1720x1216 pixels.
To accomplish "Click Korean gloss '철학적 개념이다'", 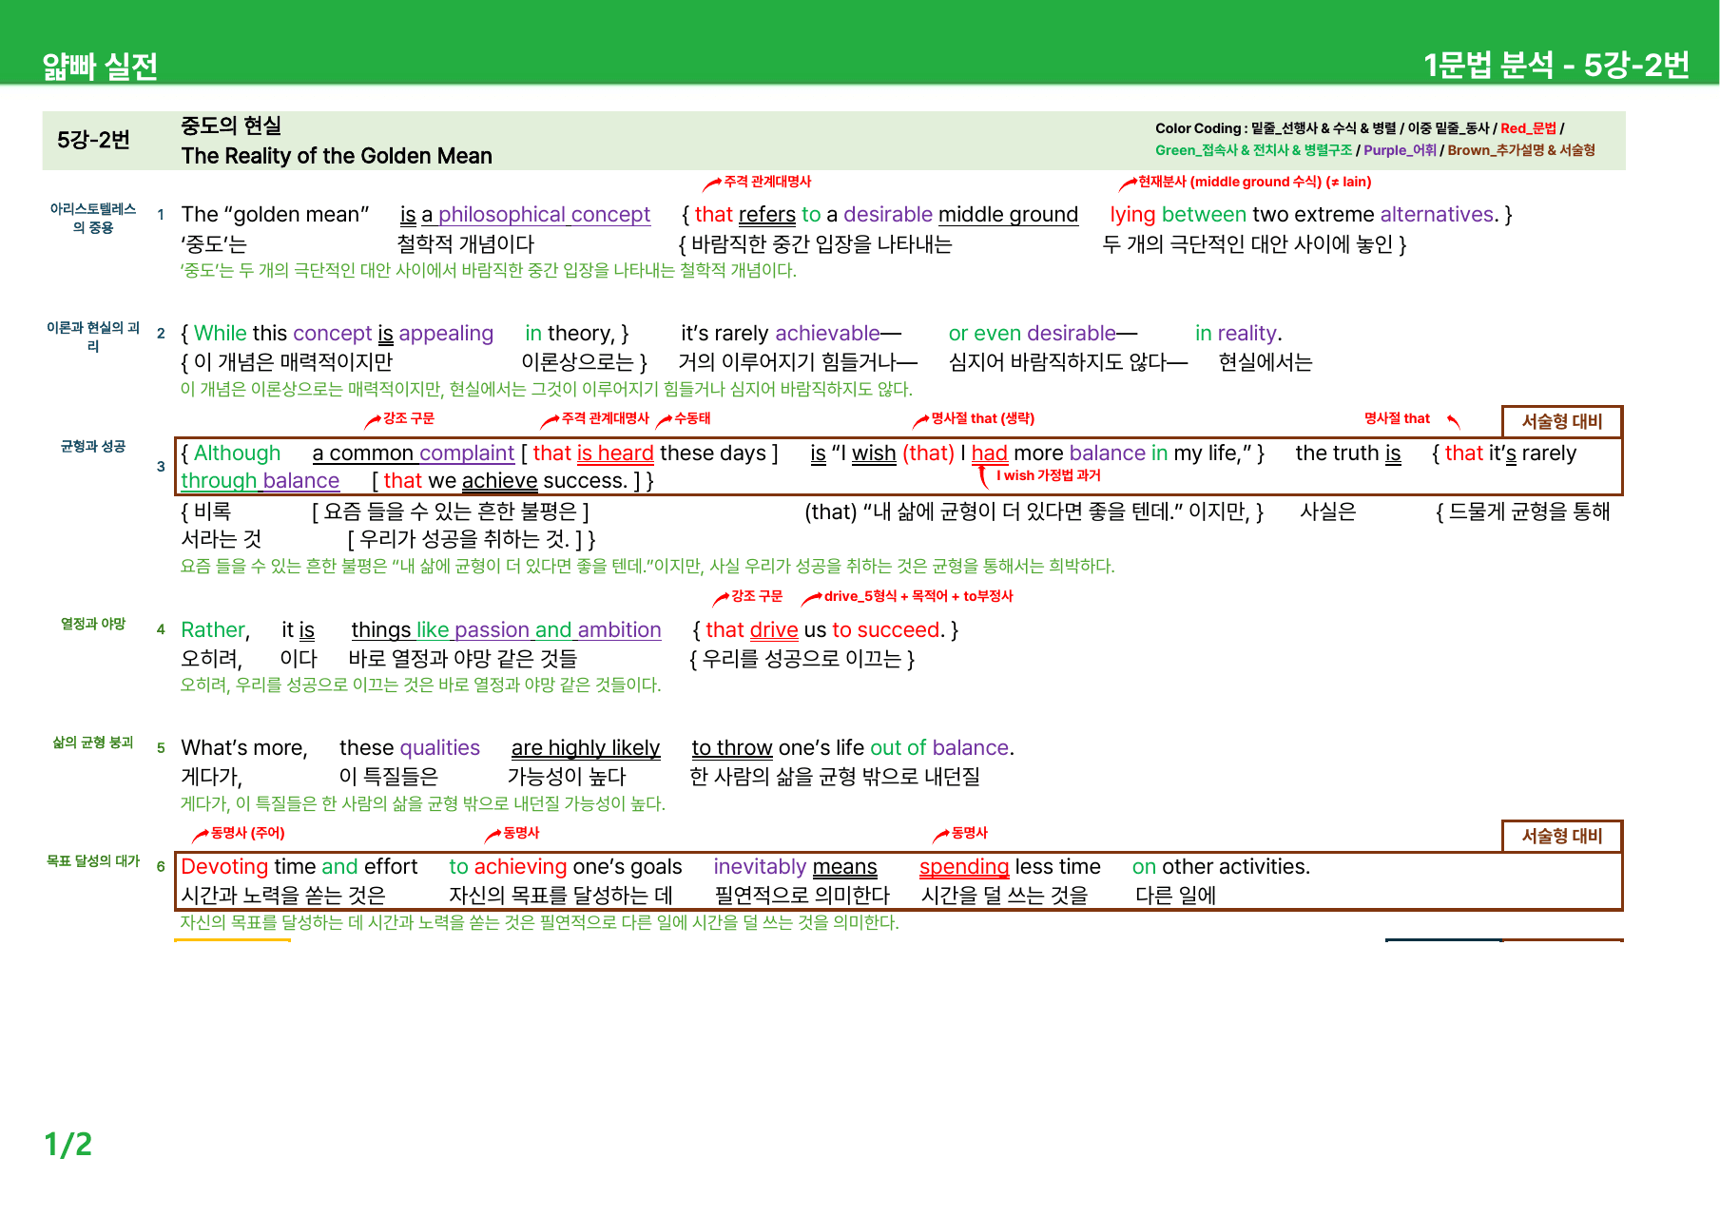I will (x=466, y=244).
